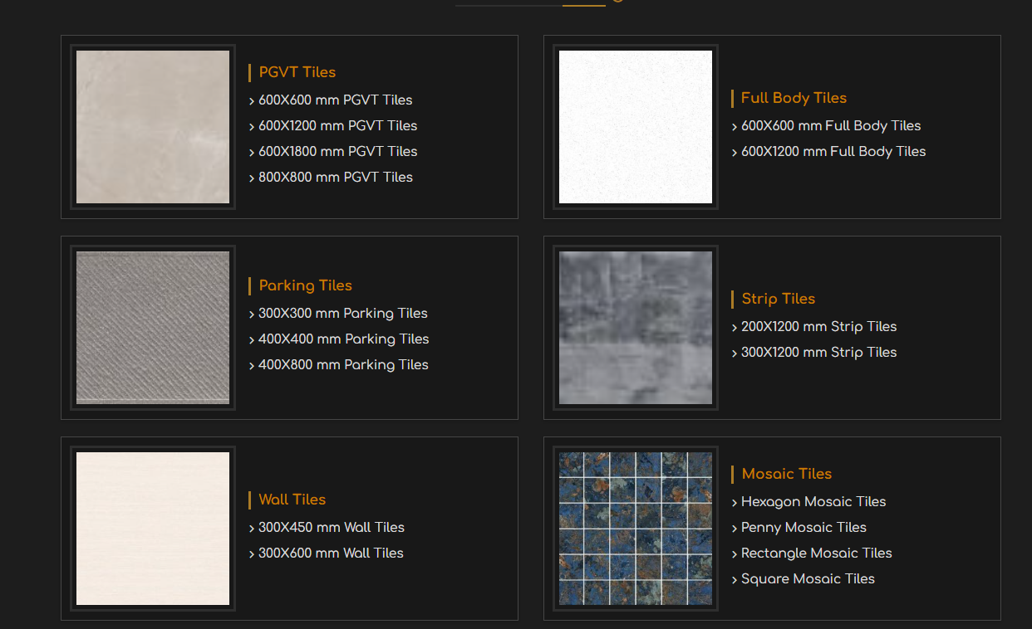Viewport: 1032px width, 629px height.
Task: Click Hexagon Mosaic Tiles link
Action: [x=813, y=502]
